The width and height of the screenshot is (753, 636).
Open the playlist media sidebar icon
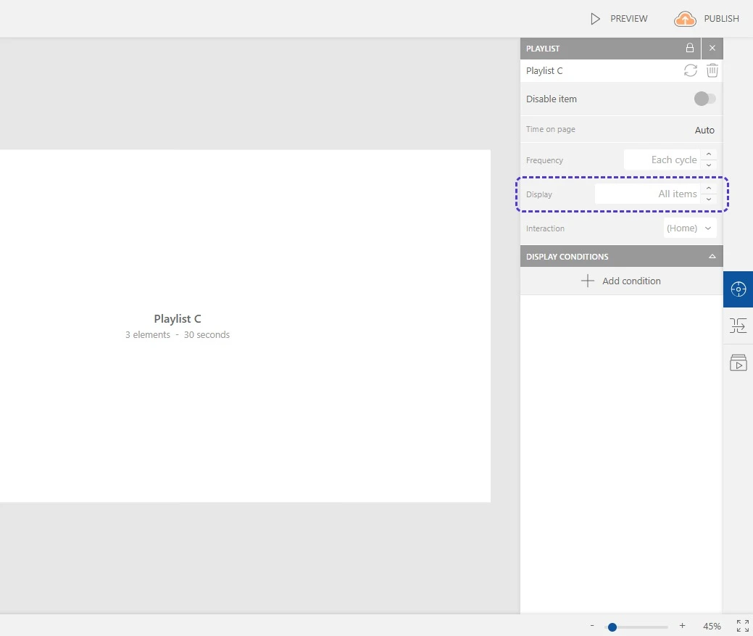(738, 363)
